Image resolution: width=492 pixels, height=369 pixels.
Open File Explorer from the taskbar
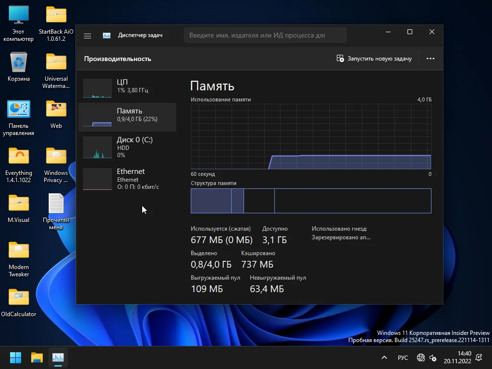point(37,357)
